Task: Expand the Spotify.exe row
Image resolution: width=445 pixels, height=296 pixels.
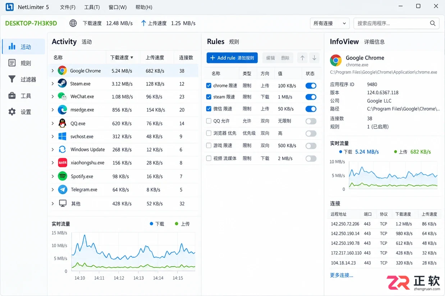Action: [x=53, y=176]
